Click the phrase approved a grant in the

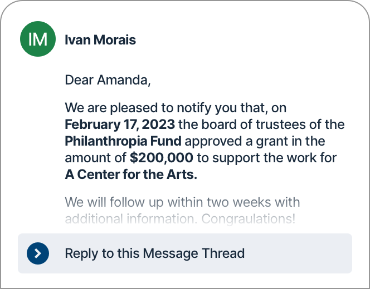(x=255, y=141)
